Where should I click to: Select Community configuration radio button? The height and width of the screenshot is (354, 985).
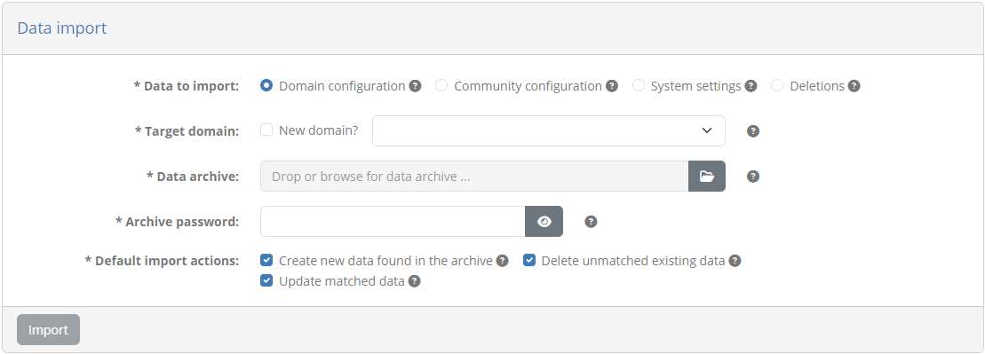[441, 85]
